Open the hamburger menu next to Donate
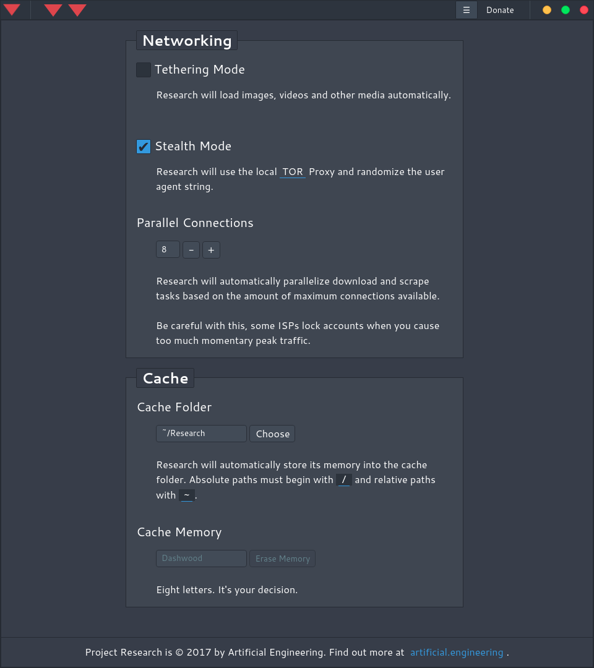 point(467,10)
